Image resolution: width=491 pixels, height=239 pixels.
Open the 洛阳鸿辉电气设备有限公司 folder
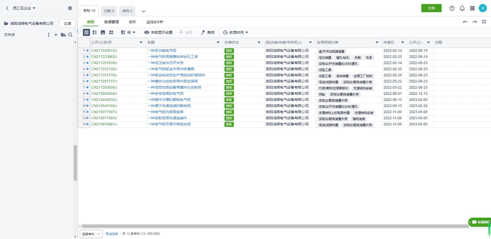coord(29,24)
